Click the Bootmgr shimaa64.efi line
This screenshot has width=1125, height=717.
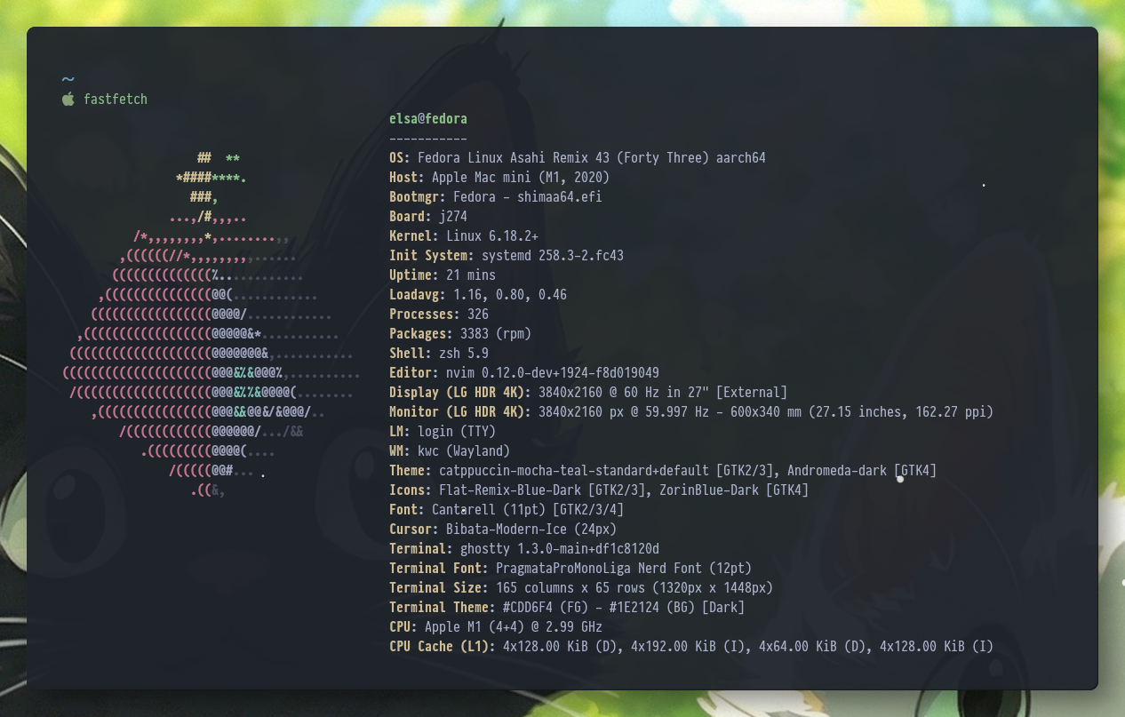496,197
